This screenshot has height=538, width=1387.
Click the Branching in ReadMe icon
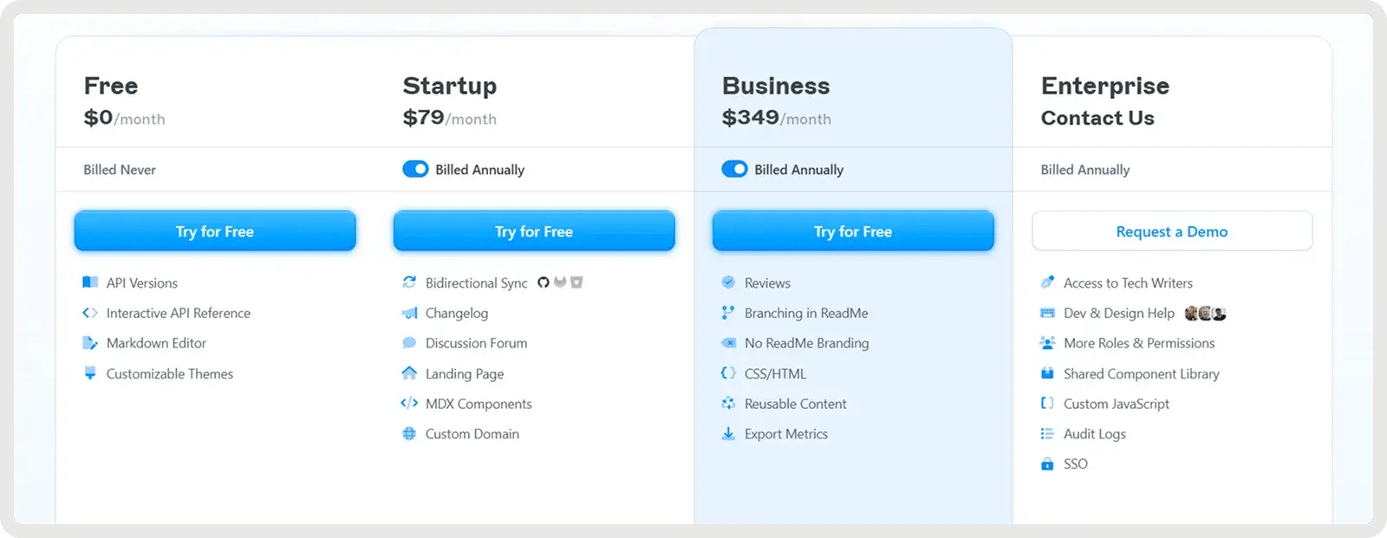[728, 313]
